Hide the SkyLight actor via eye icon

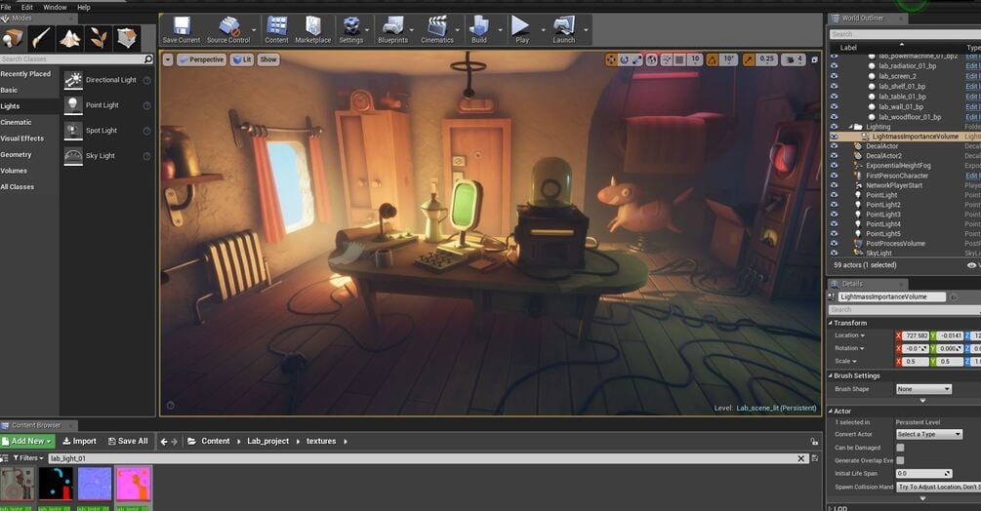(834, 253)
